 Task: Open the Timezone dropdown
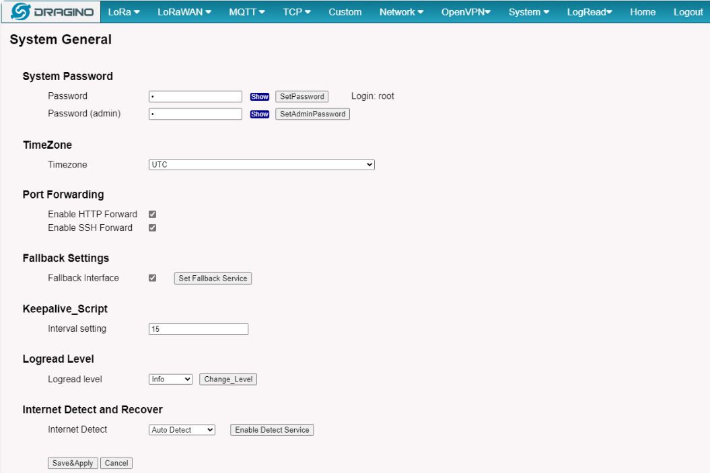point(262,165)
